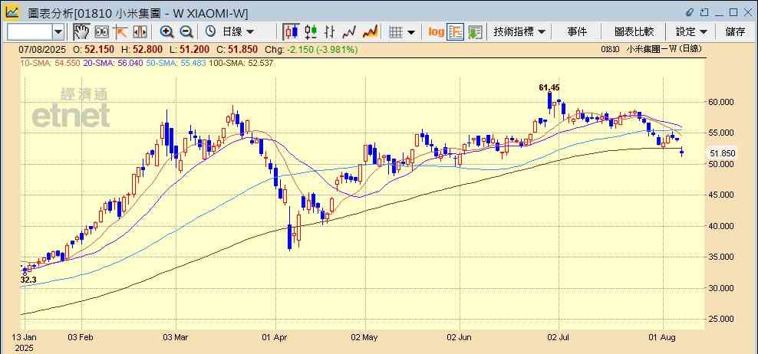Open the 圖表比較 chart comparison

pos(634,32)
